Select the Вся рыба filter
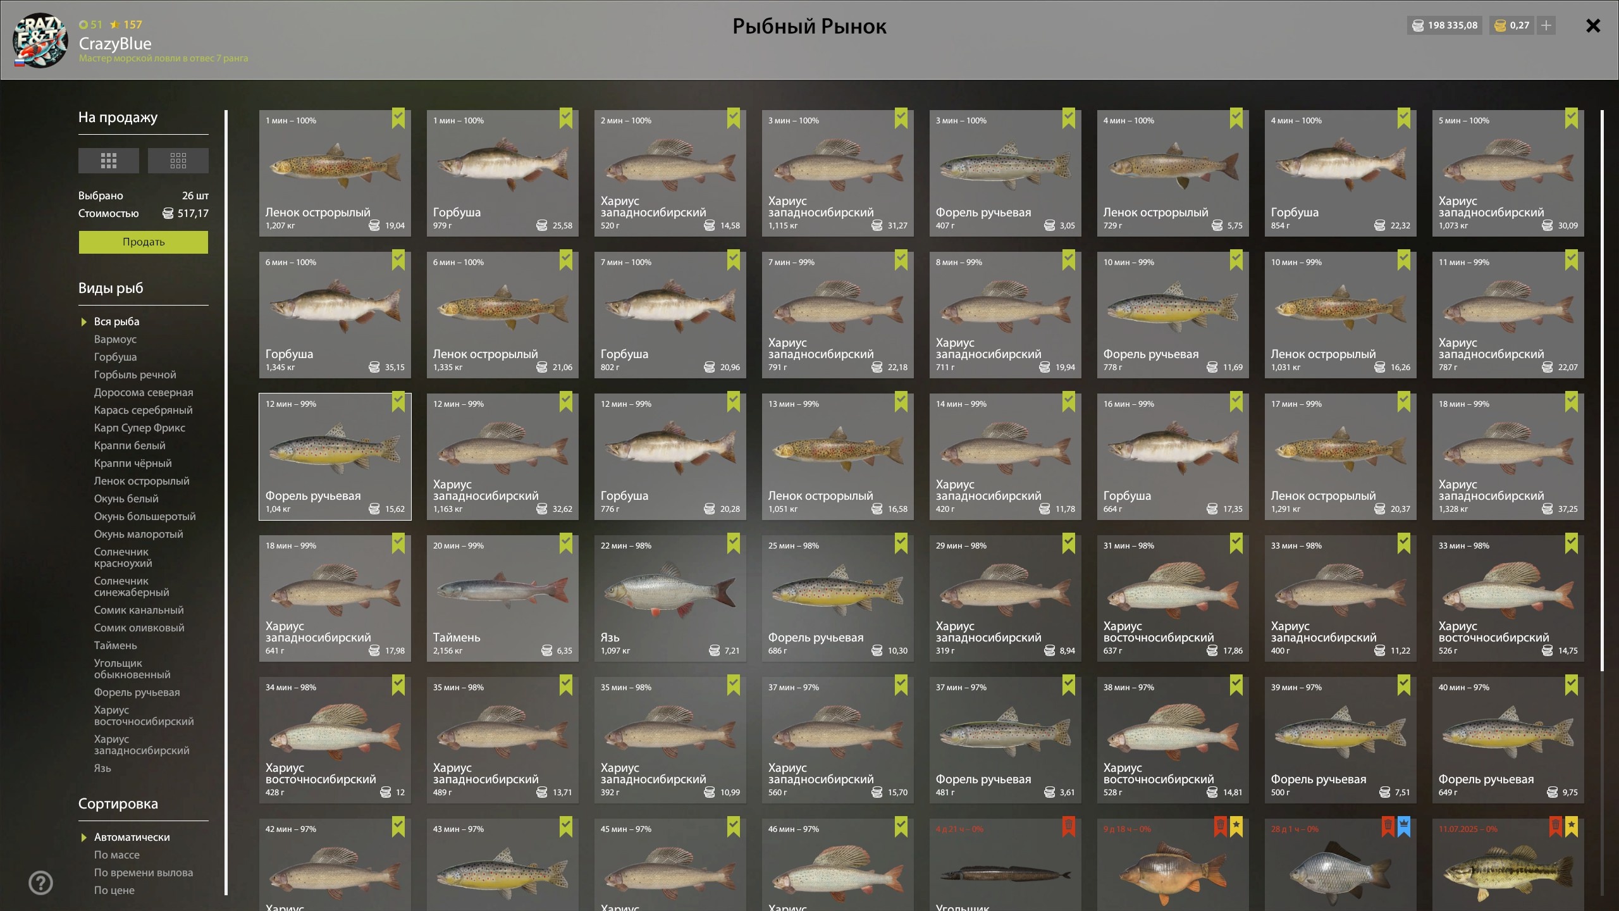This screenshot has width=1619, height=911. click(117, 321)
